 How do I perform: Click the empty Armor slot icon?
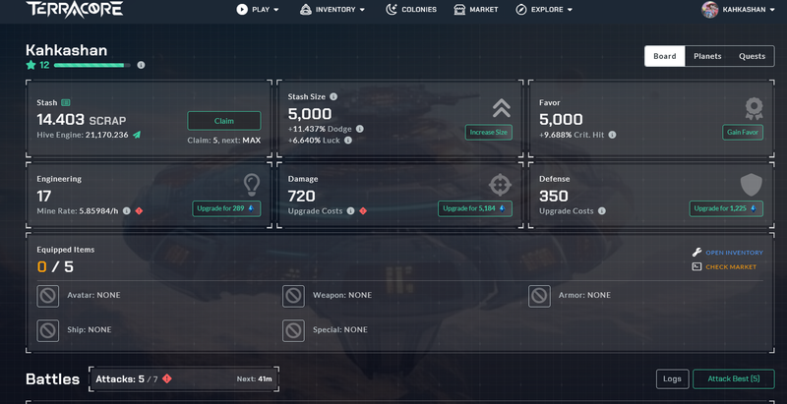click(539, 295)
